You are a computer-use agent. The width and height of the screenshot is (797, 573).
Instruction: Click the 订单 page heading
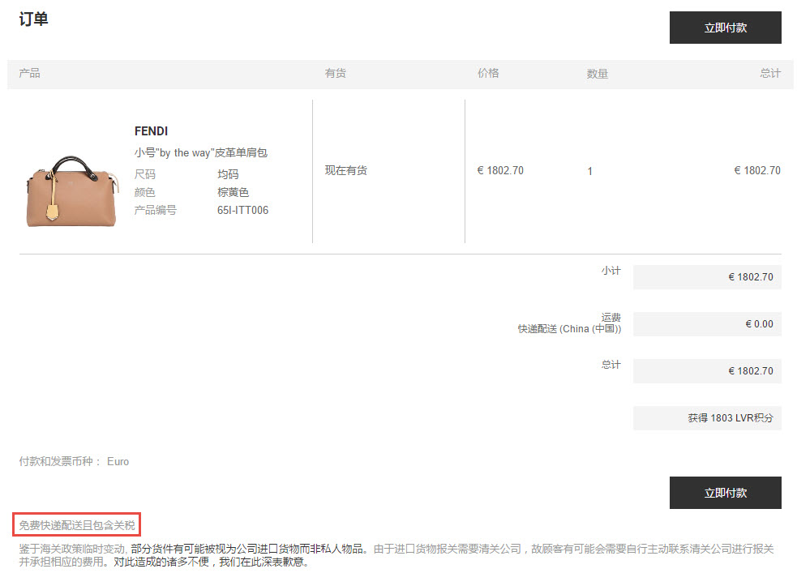point(33,19)
